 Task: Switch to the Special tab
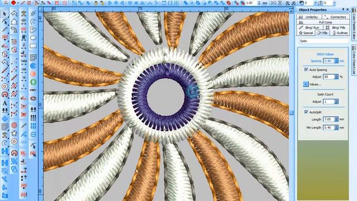(306, 33)
